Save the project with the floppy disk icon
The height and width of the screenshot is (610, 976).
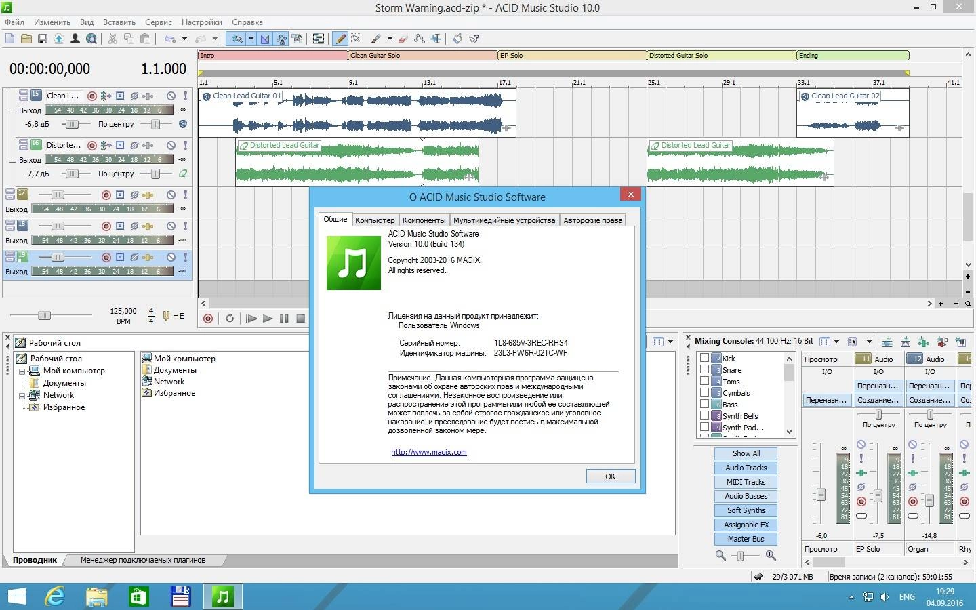pos(42,39)
